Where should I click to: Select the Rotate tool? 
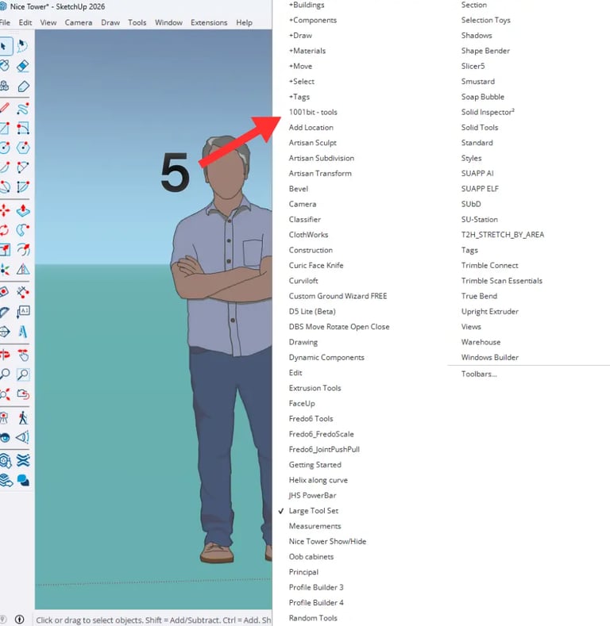[x=5, y=229]
